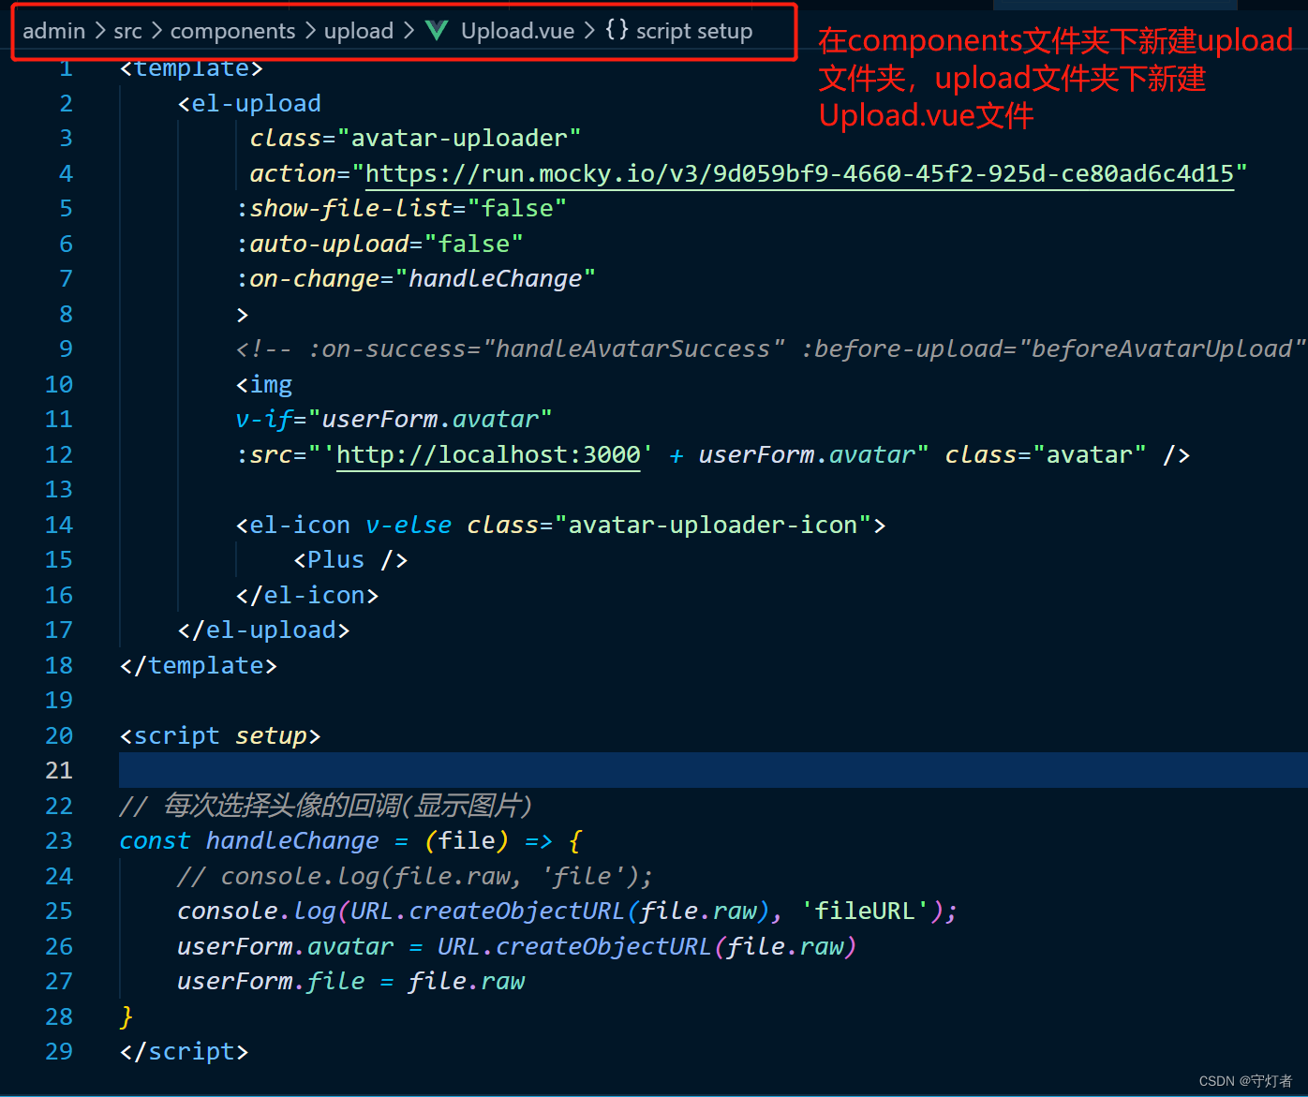Click the userForm.avatar assignment line
Image resolution: width=1308 pixels, height=1097 pixels.
pyautogui.click(x=517, y=946)
